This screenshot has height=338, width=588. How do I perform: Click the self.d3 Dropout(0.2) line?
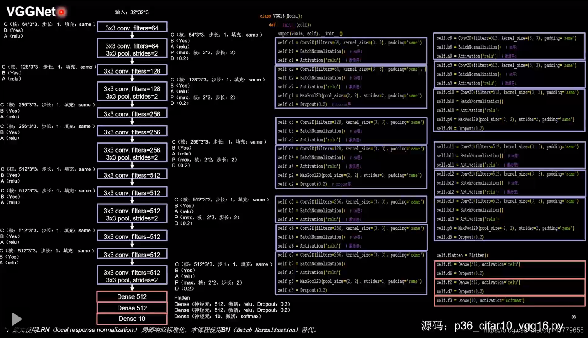point(302,290)
